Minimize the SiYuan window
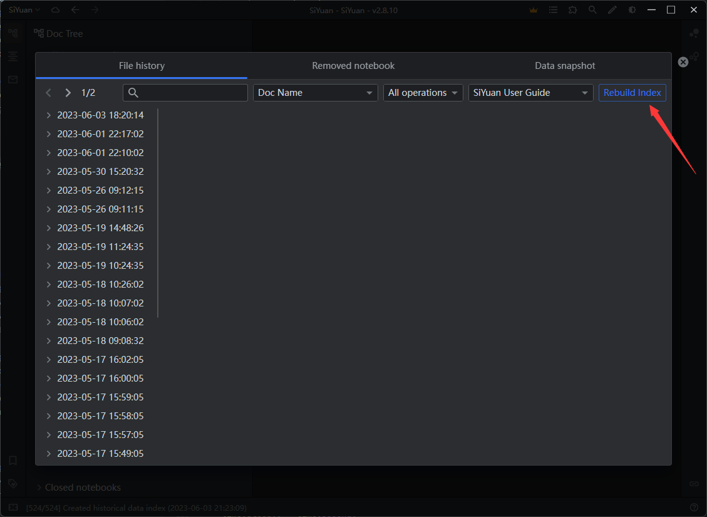 point(651,10)
